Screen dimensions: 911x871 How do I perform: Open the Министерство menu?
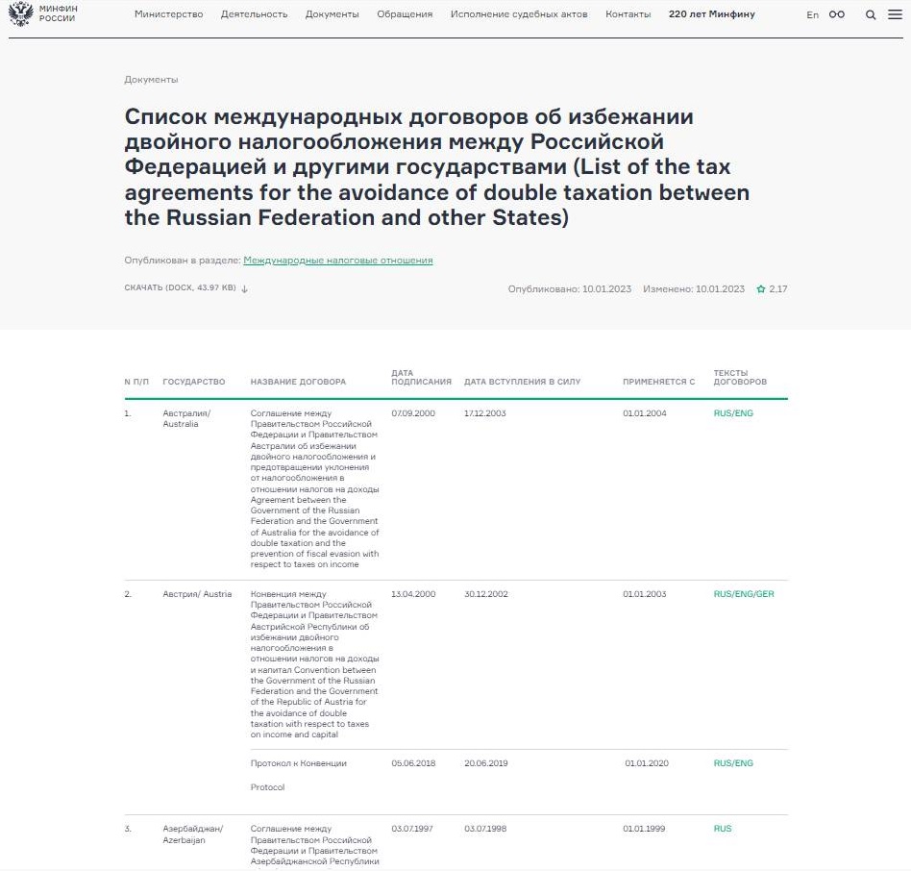[x=168, y=14]
